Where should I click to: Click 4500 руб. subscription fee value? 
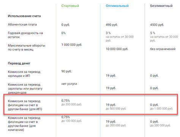click(x=157, y=25)
